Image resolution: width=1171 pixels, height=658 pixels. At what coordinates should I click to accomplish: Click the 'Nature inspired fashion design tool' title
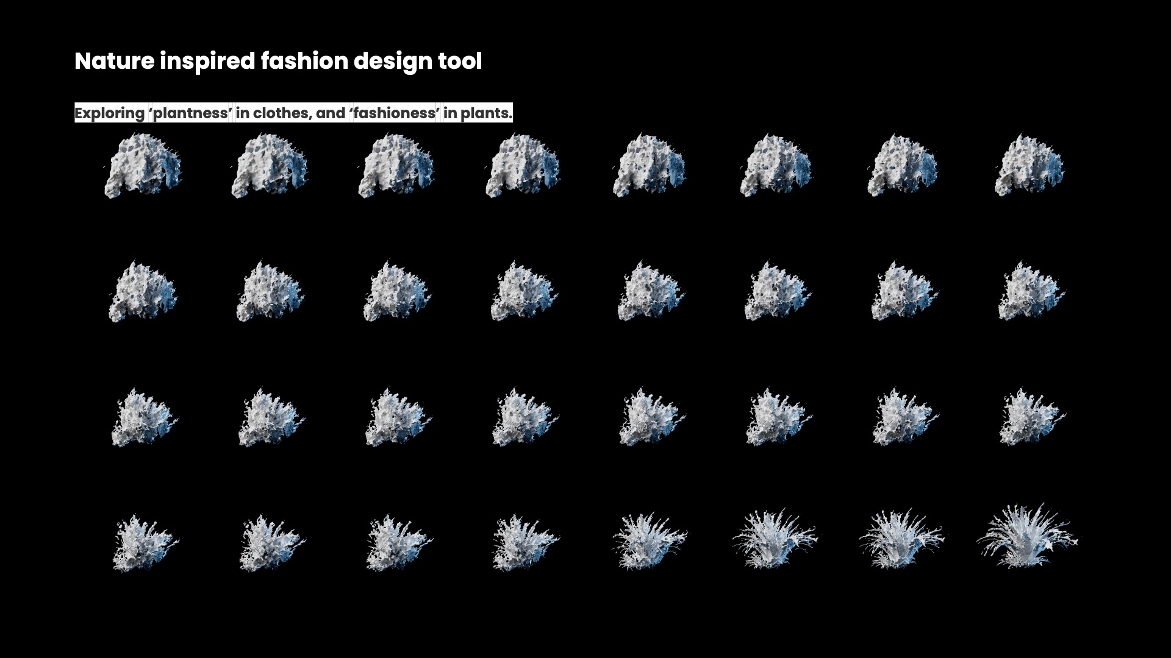(x=278, y=61)
